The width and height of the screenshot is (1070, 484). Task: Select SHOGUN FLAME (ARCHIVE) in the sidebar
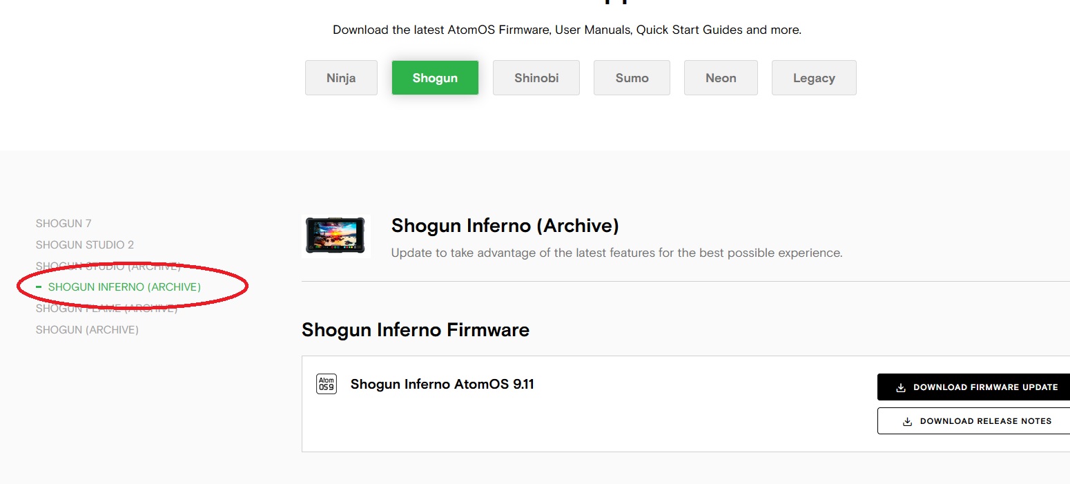106,308
